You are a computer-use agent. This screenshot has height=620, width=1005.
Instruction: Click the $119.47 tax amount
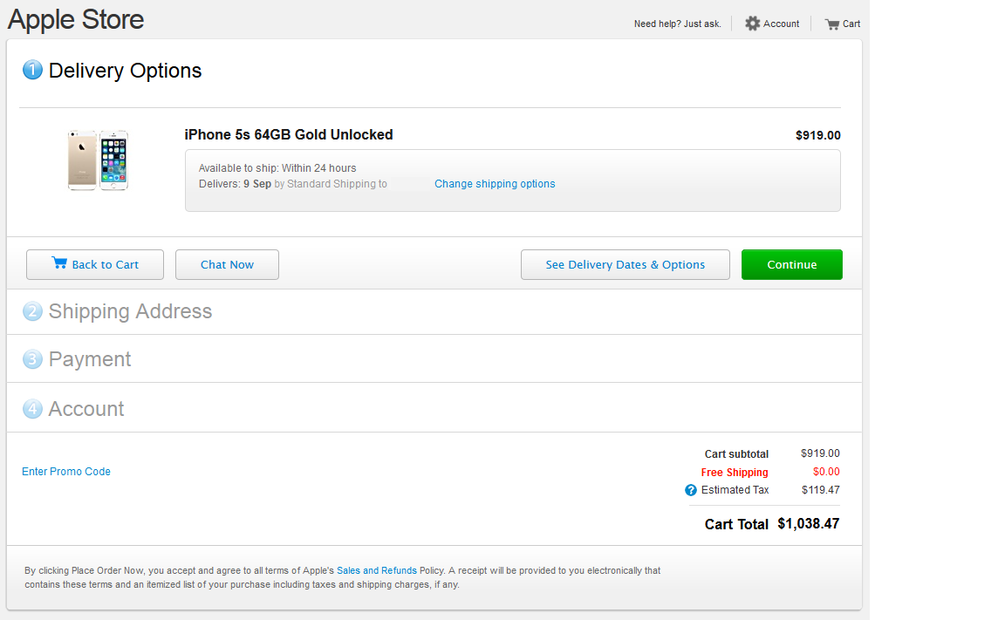pyautogui.click(x=820, y=490)
